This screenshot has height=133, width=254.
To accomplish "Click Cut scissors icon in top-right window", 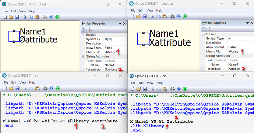I will pyautogui.click(x=152, y=16).
